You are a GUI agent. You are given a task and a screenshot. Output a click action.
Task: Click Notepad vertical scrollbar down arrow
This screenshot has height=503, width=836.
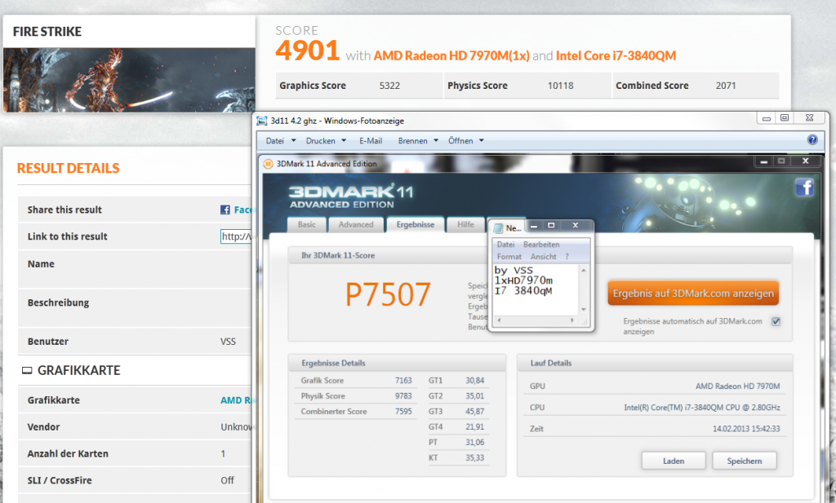[583, 309]
